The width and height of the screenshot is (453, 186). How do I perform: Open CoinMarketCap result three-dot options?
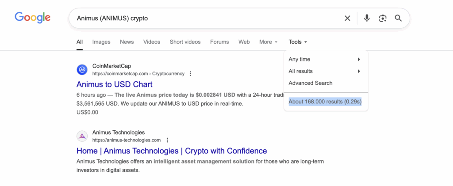point(190,74)
